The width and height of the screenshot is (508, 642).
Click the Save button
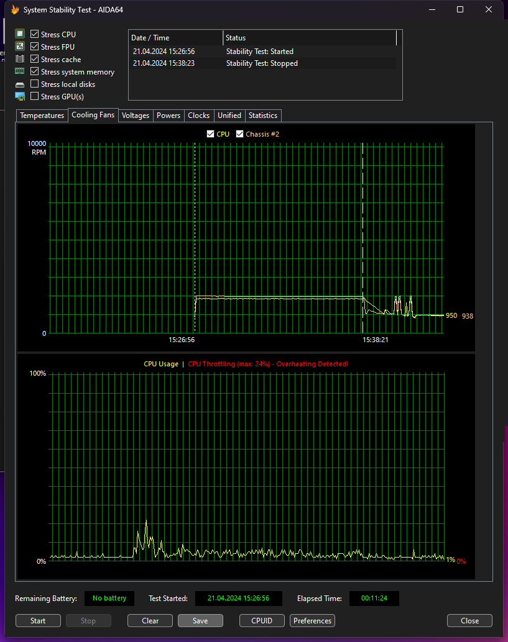[x=200, y=621]
